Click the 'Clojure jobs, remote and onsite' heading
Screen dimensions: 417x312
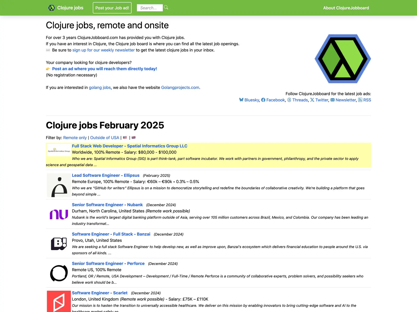[x=107, y=25]
